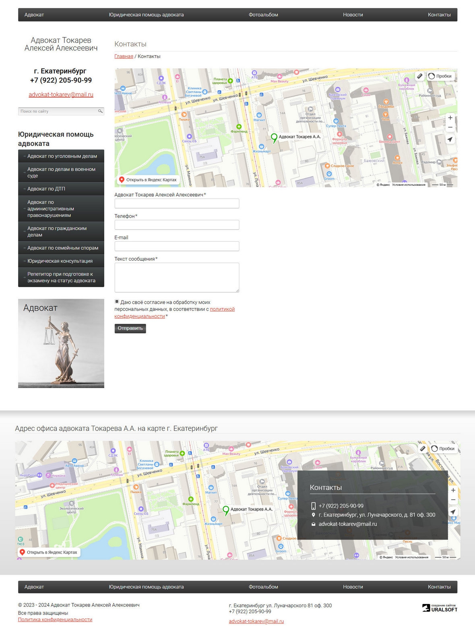
Task: Click the Адвокат Themis statue banner image
Action: [x=61, y=343]
